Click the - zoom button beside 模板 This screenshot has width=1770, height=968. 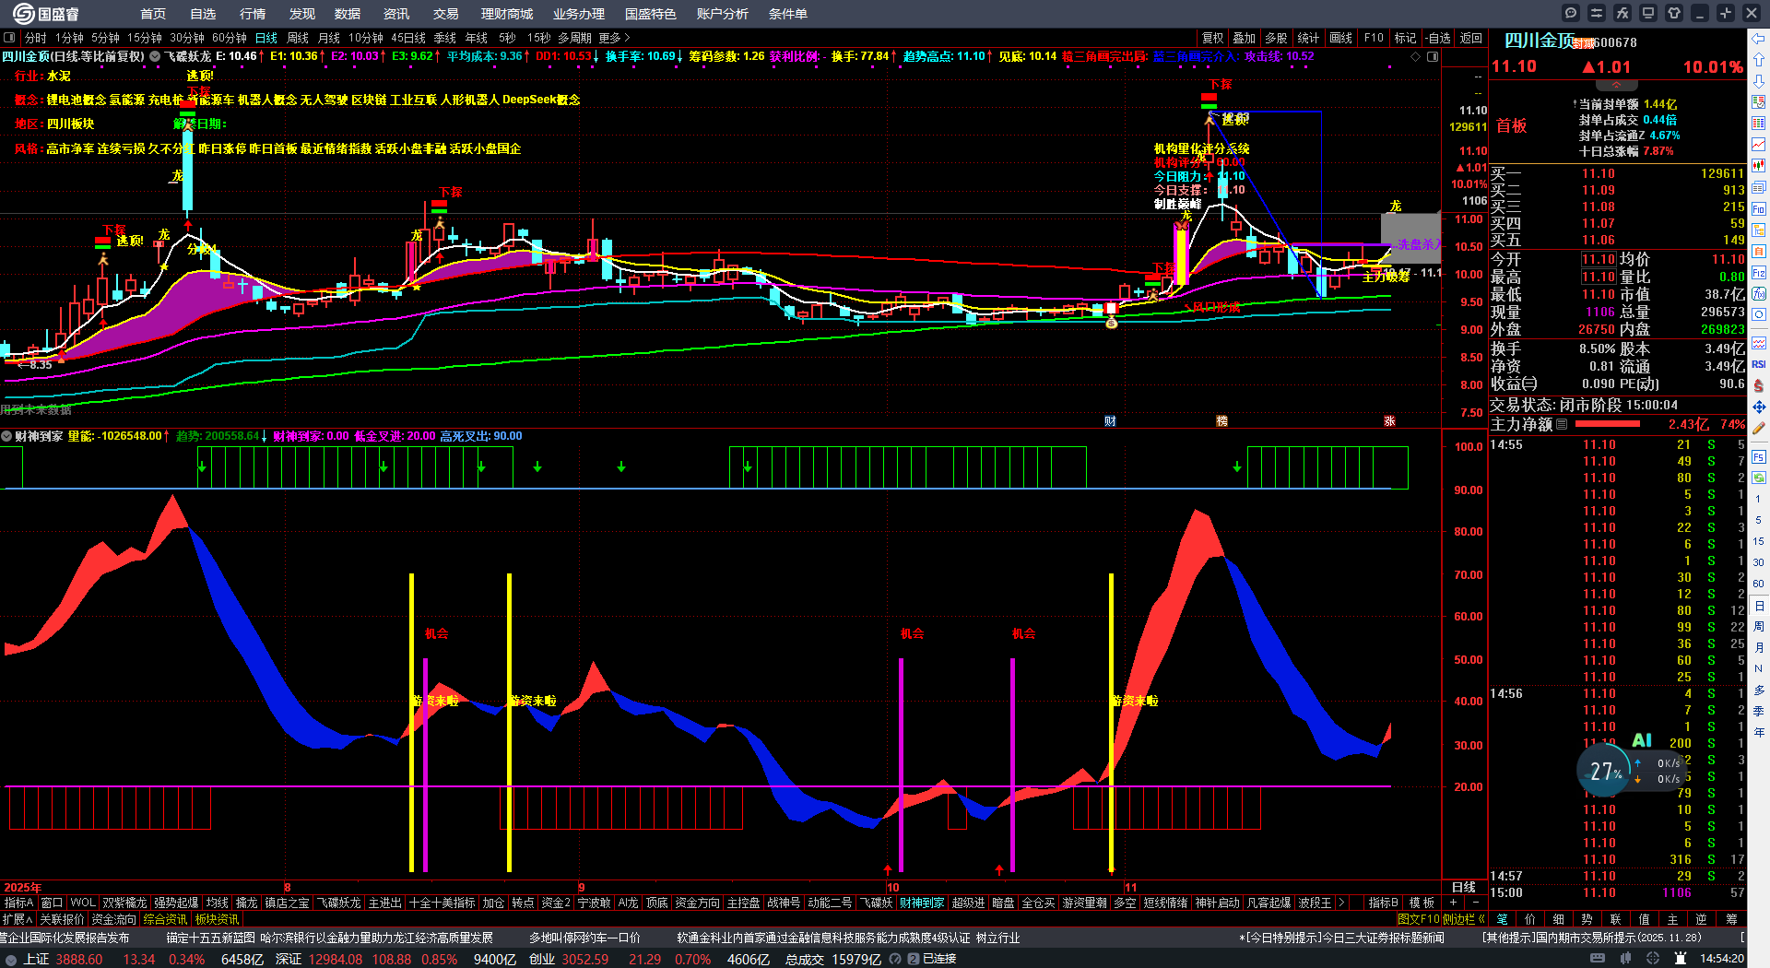tap(1474, 903)
